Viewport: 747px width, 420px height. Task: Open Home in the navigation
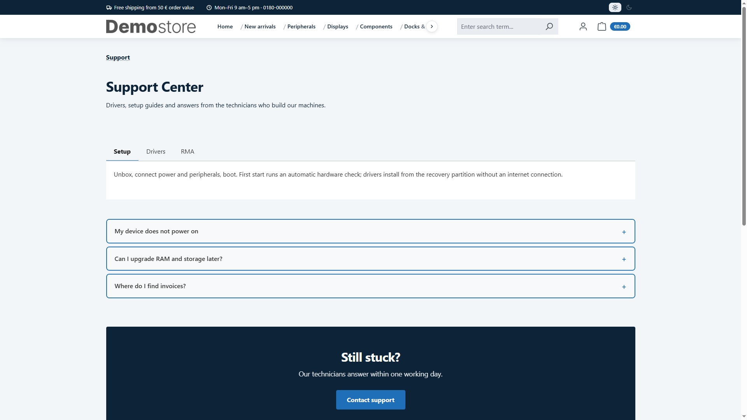(225, 26)
